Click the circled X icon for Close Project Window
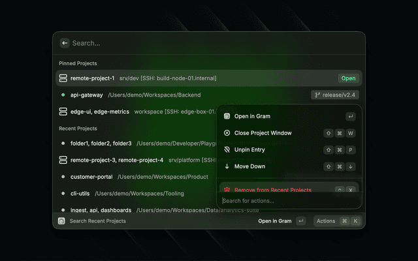Viewport: 418px width, 261px height. click(x=227, y=133)
